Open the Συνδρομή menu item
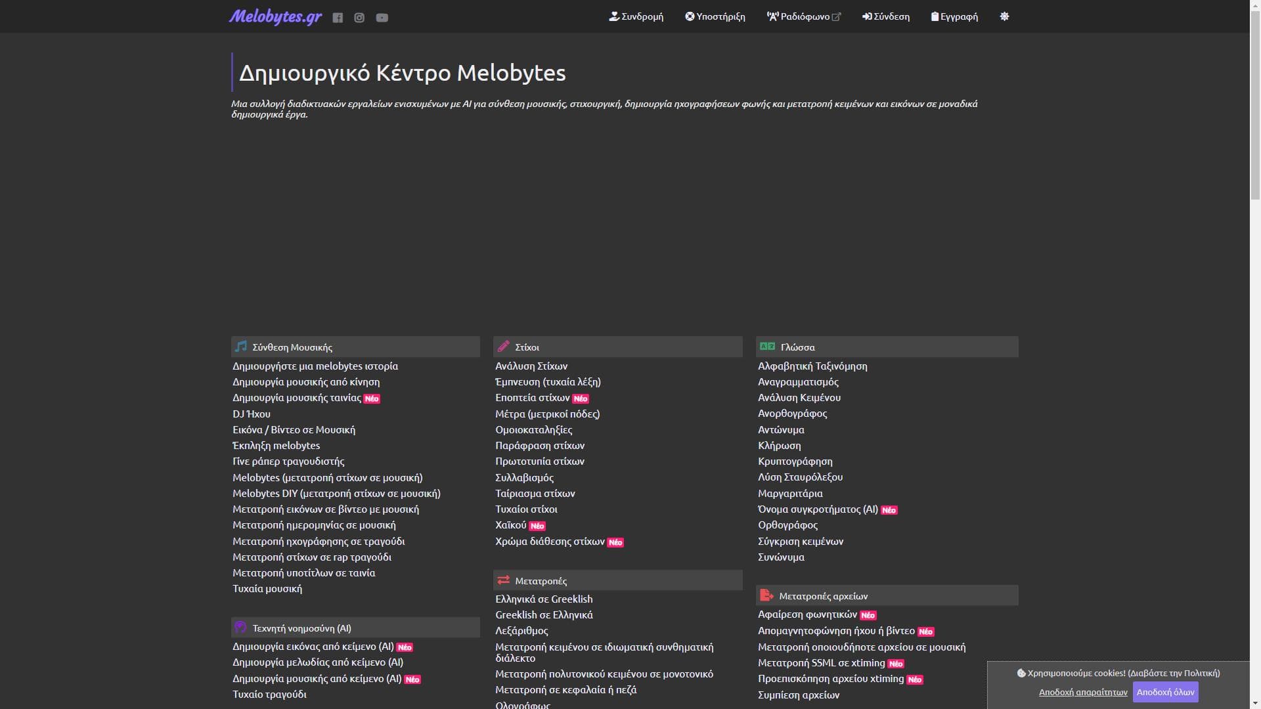The image size is (1261, 709). (x=636, y=16)
